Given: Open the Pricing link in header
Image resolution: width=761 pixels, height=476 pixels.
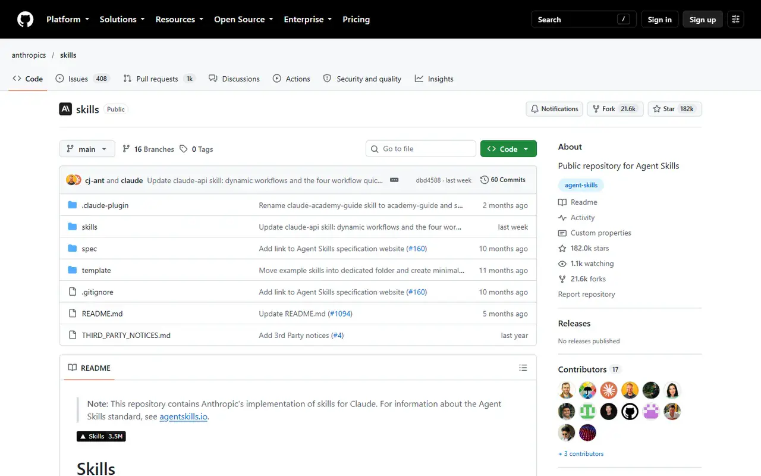Looking at the screenshot, I should point(356,20).
